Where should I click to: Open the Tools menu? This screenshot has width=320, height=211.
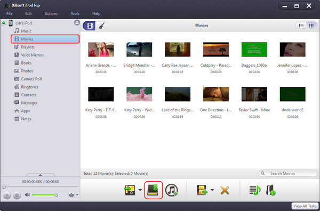pyautogui.click(x=75, y=14)
